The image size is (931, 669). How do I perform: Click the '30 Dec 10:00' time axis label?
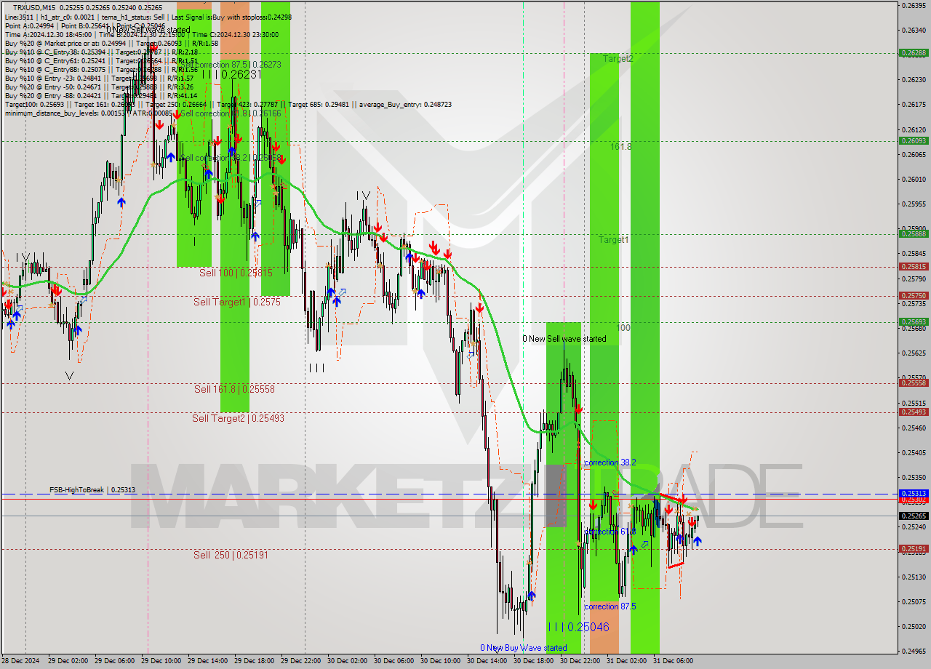coord(439,661)
